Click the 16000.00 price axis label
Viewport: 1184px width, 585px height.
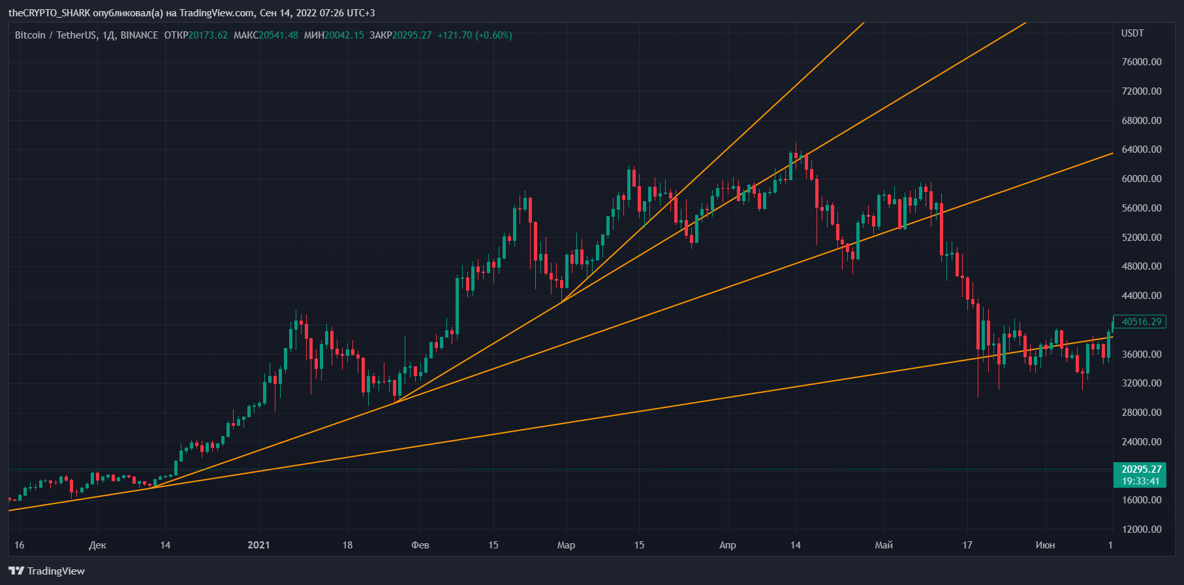pyautogui.click(x=1142, y=500)
